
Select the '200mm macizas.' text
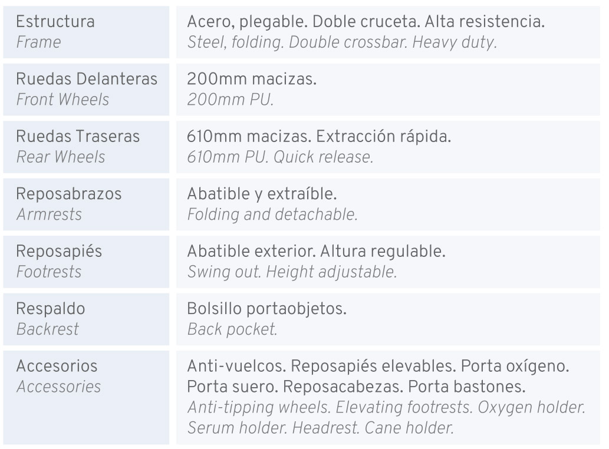[252, 80]
